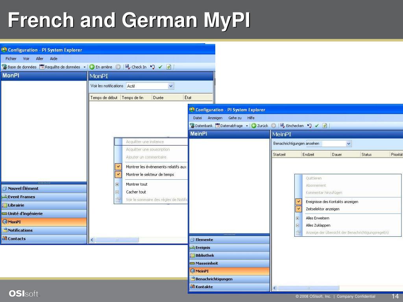Click the Datenabfrage toolbar icon
This screenshot has height=302, width=403.
click(217, 126)
